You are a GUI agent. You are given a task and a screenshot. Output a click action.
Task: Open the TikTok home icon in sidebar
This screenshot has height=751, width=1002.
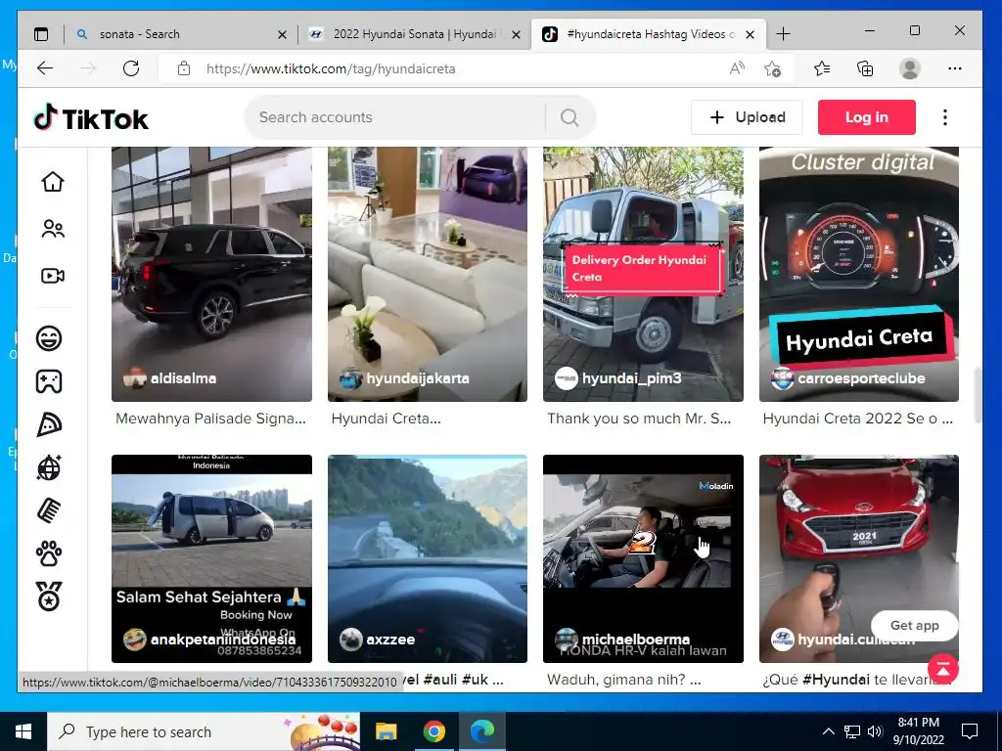(53, 182)
